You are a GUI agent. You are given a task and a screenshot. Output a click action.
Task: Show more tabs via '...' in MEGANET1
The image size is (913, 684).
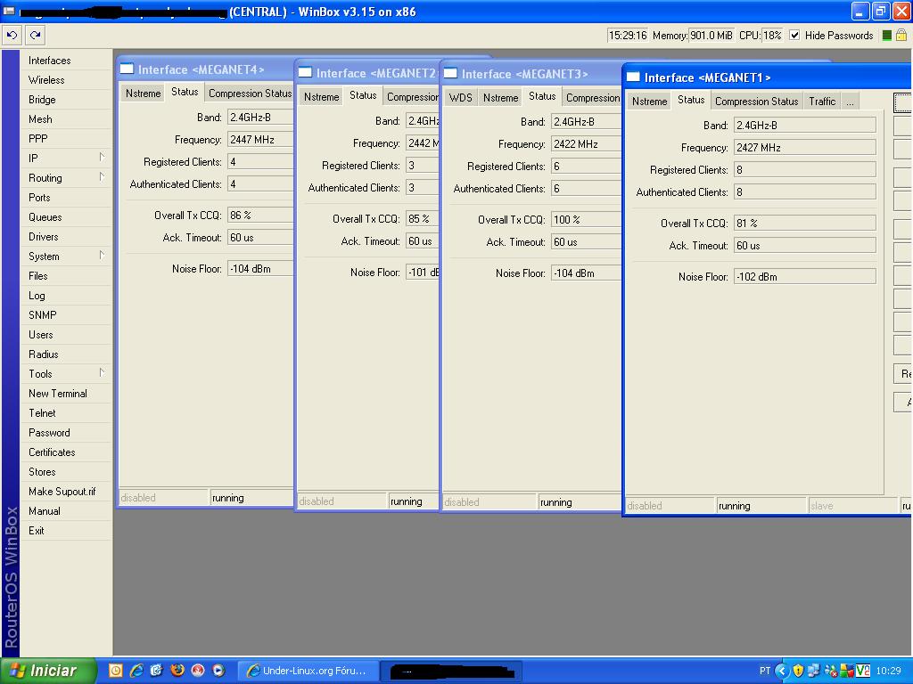point(850,102)
